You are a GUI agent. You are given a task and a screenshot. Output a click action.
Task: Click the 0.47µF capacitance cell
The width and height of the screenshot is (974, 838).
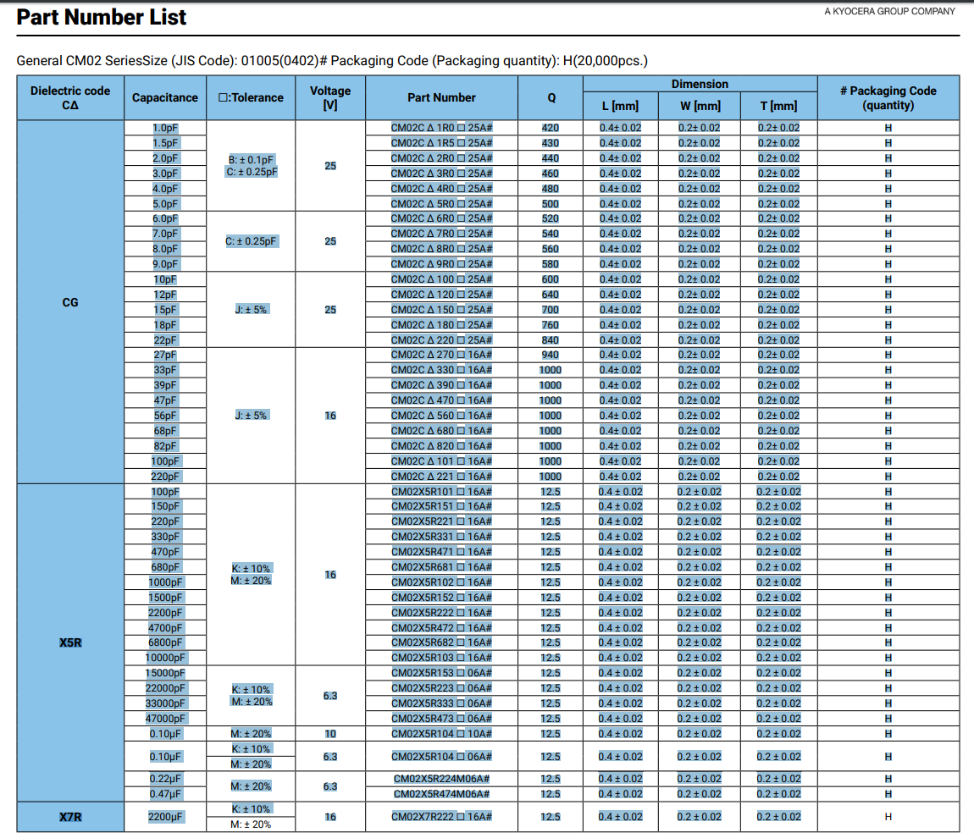(x=165, y=794)
